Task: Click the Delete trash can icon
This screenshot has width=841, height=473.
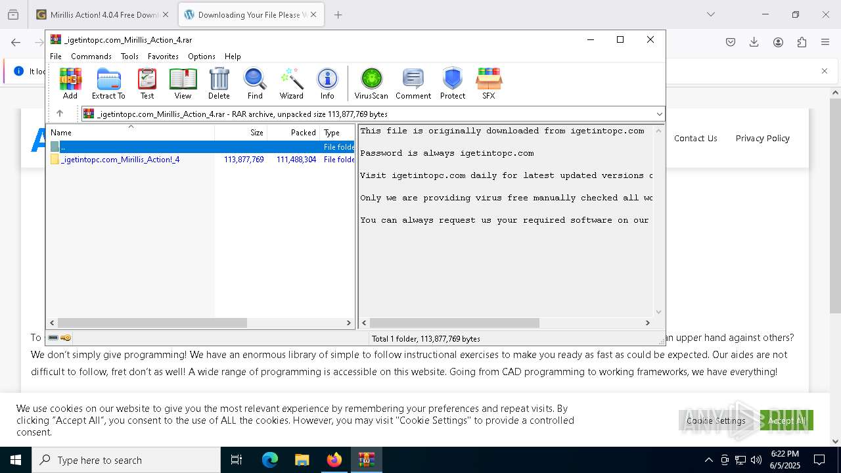Action: 219,83
